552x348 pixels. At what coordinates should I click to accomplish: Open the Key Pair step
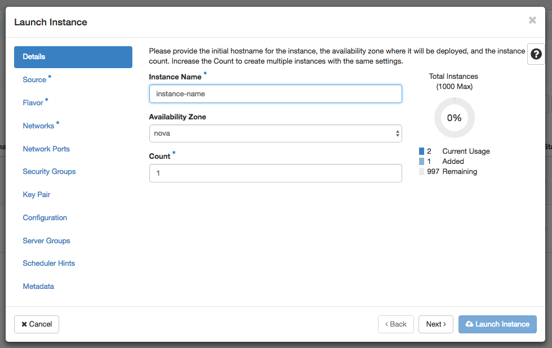37,195
